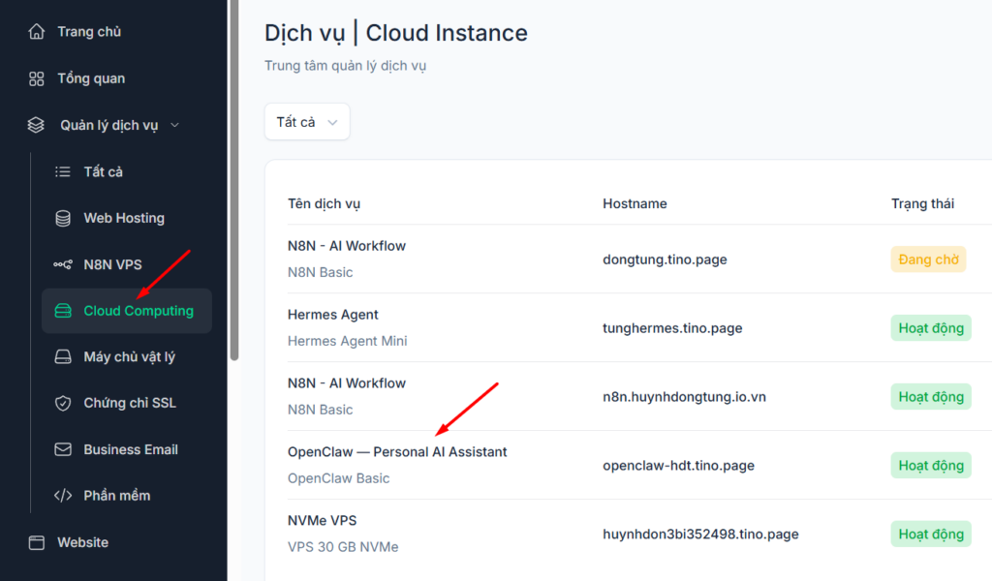Select N8N VPS in the sidebar

[112, 264]
